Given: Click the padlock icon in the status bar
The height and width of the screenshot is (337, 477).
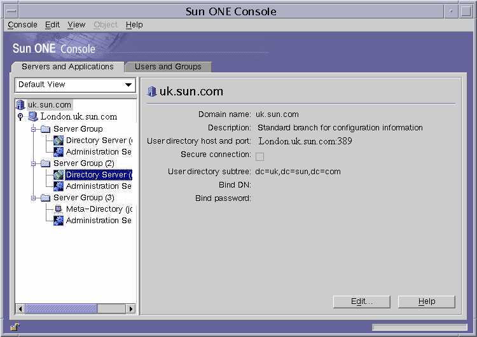Looking at the screenshot, I should 15,327.
